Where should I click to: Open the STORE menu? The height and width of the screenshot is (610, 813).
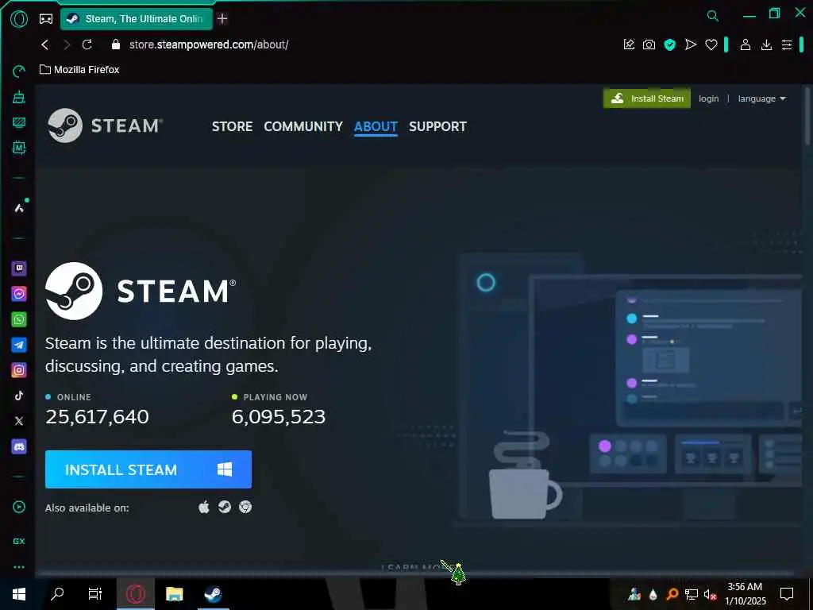click(x=232, y=126)
